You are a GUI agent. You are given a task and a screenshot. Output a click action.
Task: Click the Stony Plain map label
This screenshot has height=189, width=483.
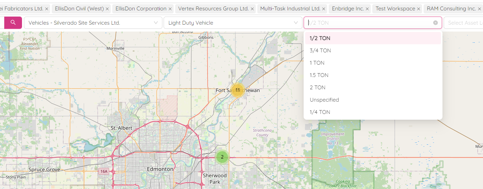16,177
